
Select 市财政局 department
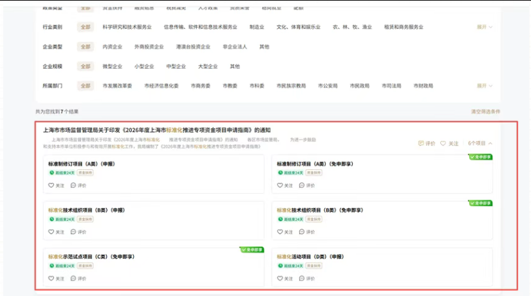424,86
